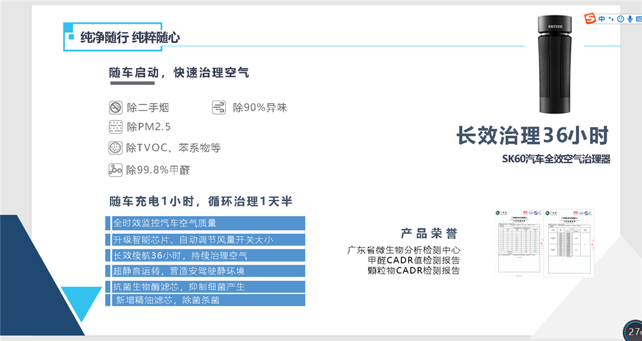Open the right test report document image
The height and width of the screenshot is (341, 642).
pyautogui.click(x=568, y=244)
